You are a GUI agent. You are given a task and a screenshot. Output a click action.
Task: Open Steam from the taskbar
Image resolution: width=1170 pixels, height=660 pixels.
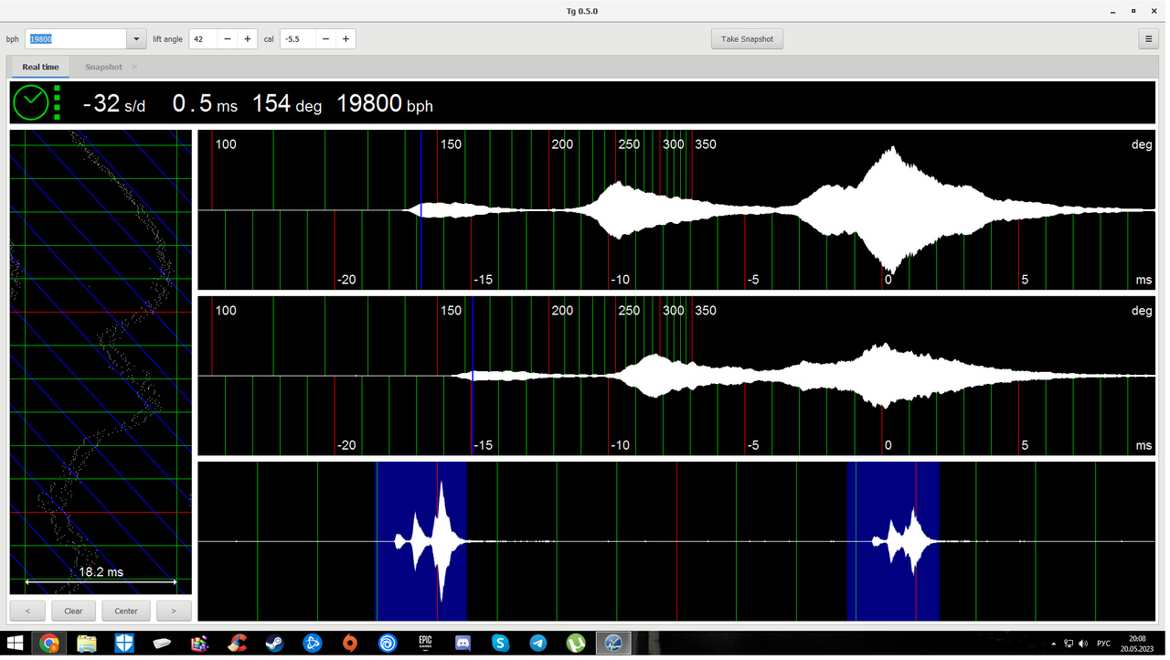tap(275, 644)
